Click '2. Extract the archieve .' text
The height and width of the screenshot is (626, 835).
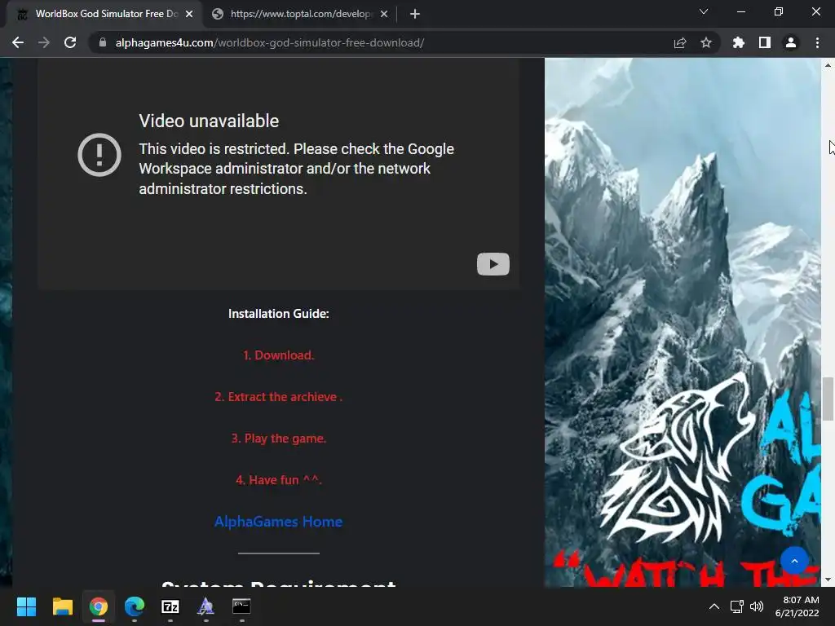tap(279, 397)
